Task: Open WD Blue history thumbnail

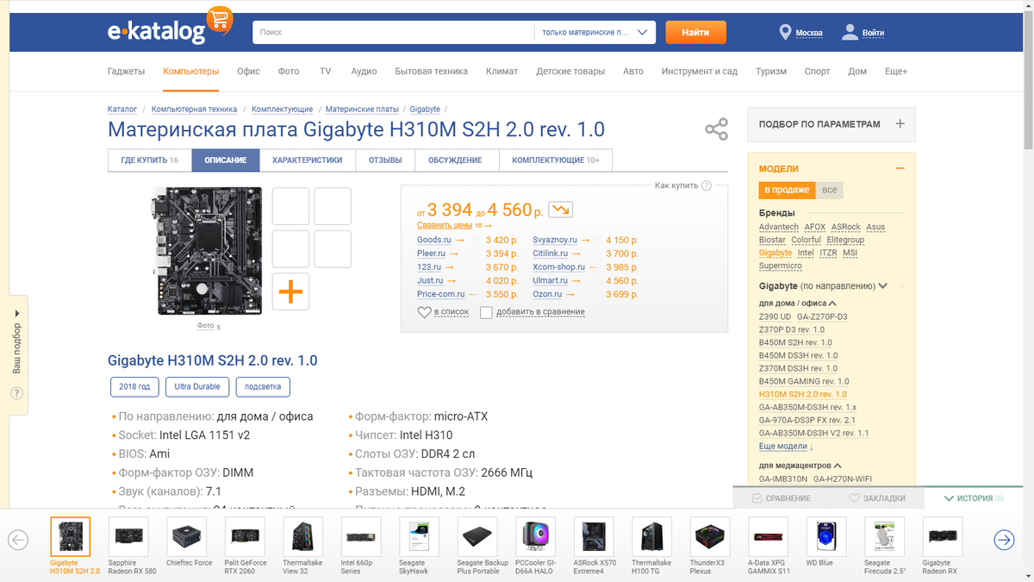Action: click(x=826, y=537)
